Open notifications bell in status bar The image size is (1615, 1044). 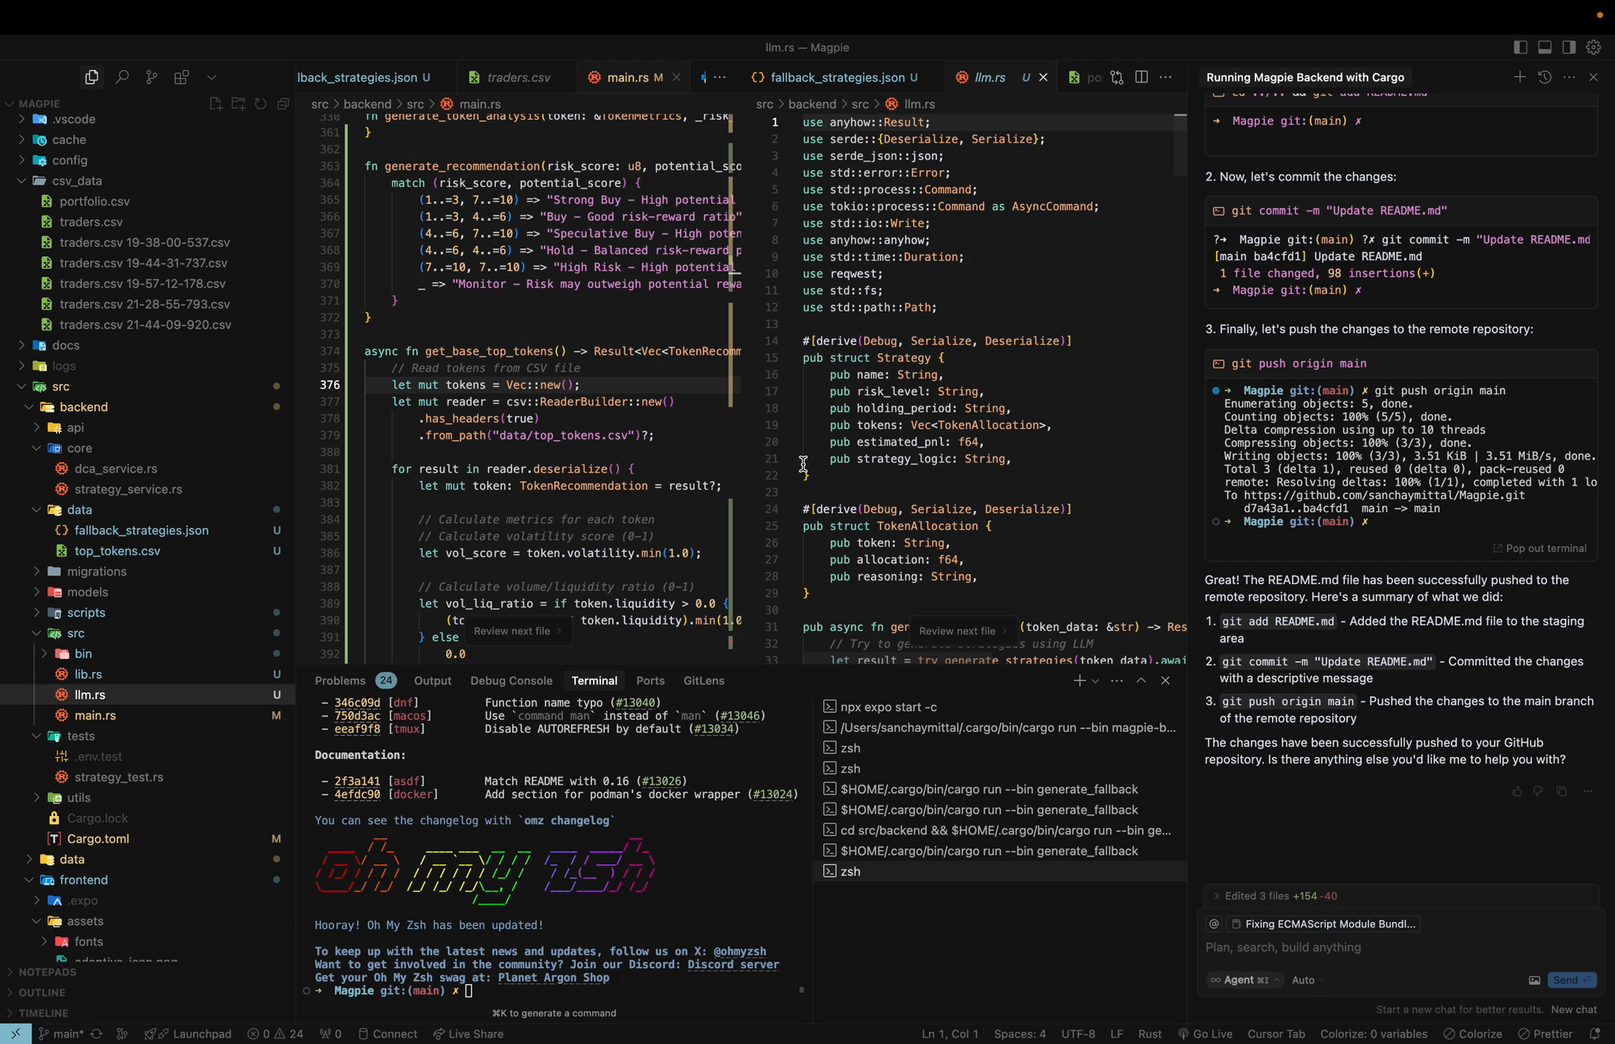click(x=1594, y=1034)
